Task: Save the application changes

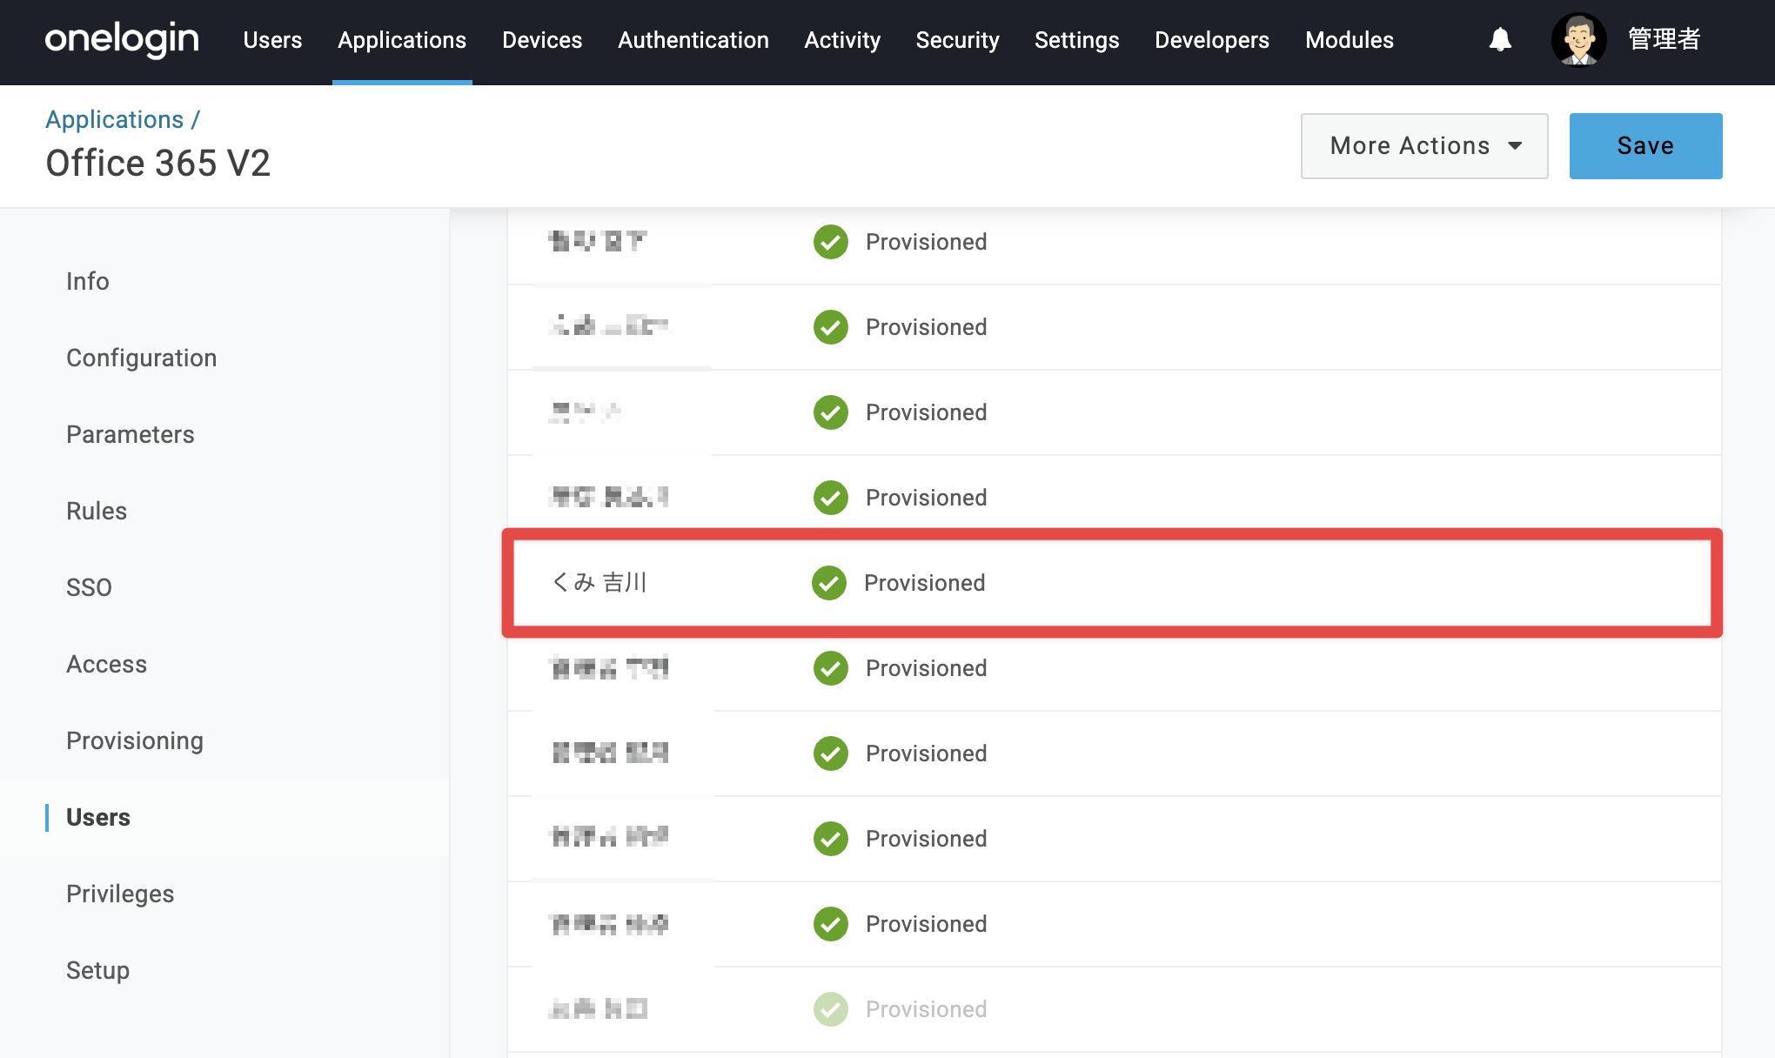Action: pyautogui.click(x=1645, y=146)
